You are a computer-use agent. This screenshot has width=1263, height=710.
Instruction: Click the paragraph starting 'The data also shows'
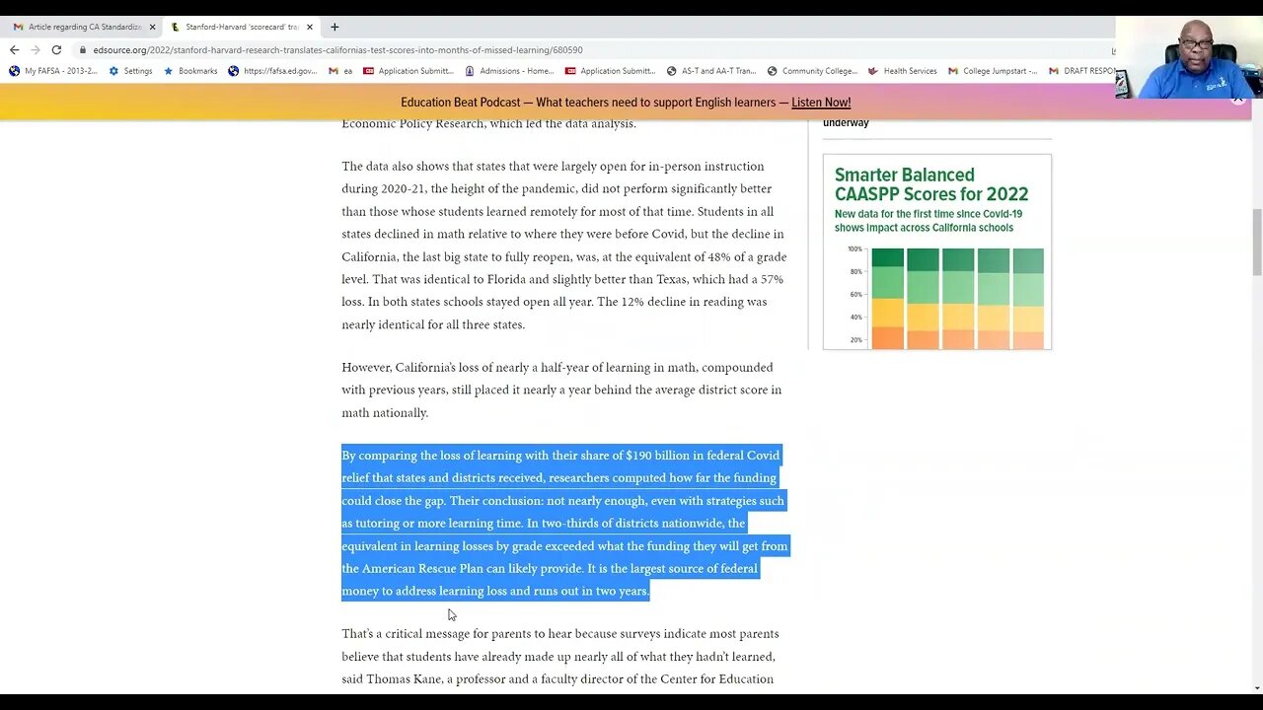point(564,245)
